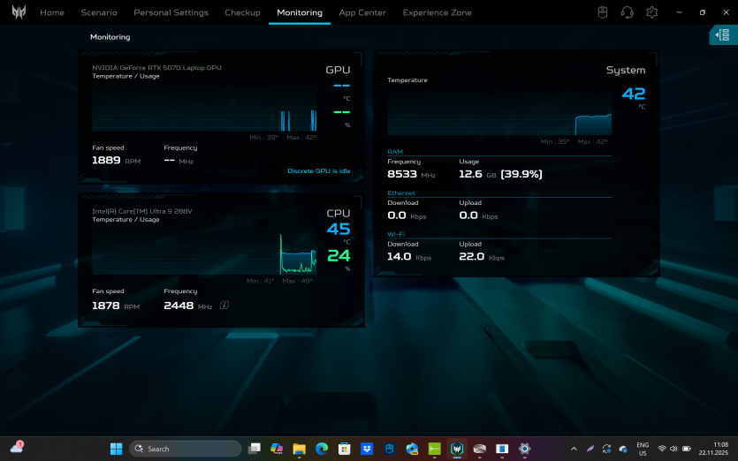Switch to the Home tab
The image size is (738, 461).
(52, 12)
